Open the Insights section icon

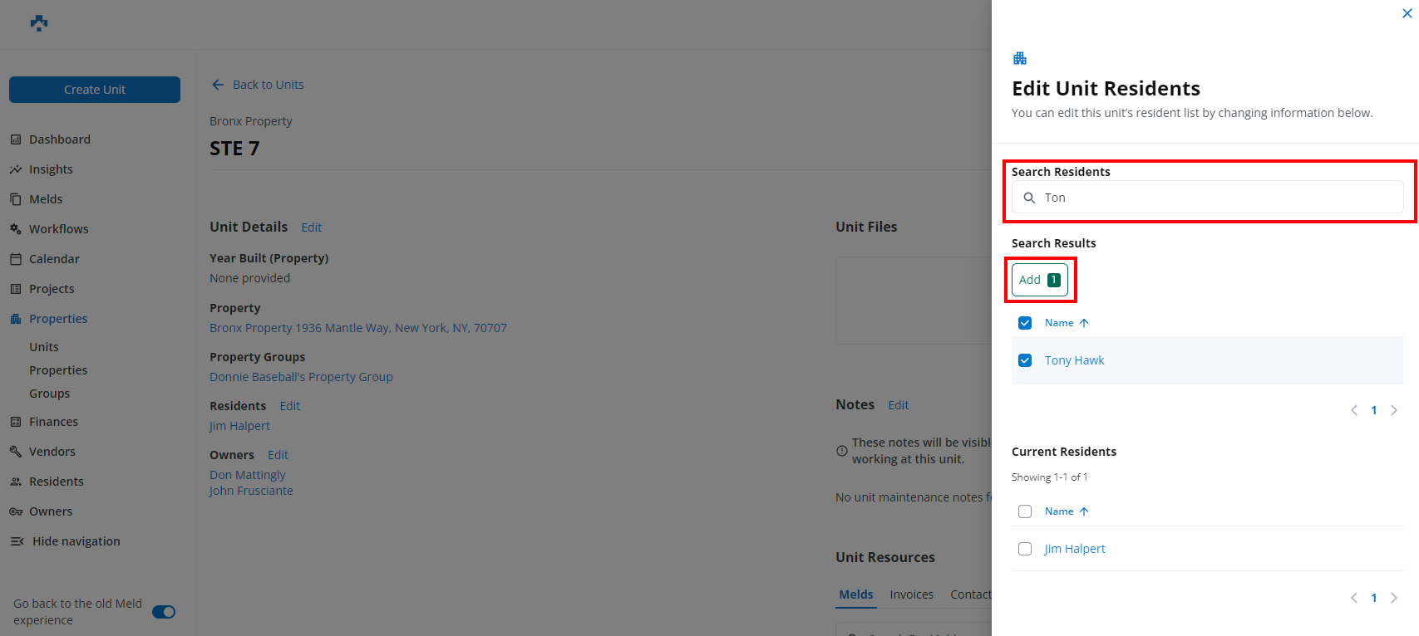[x=16, y=169]
